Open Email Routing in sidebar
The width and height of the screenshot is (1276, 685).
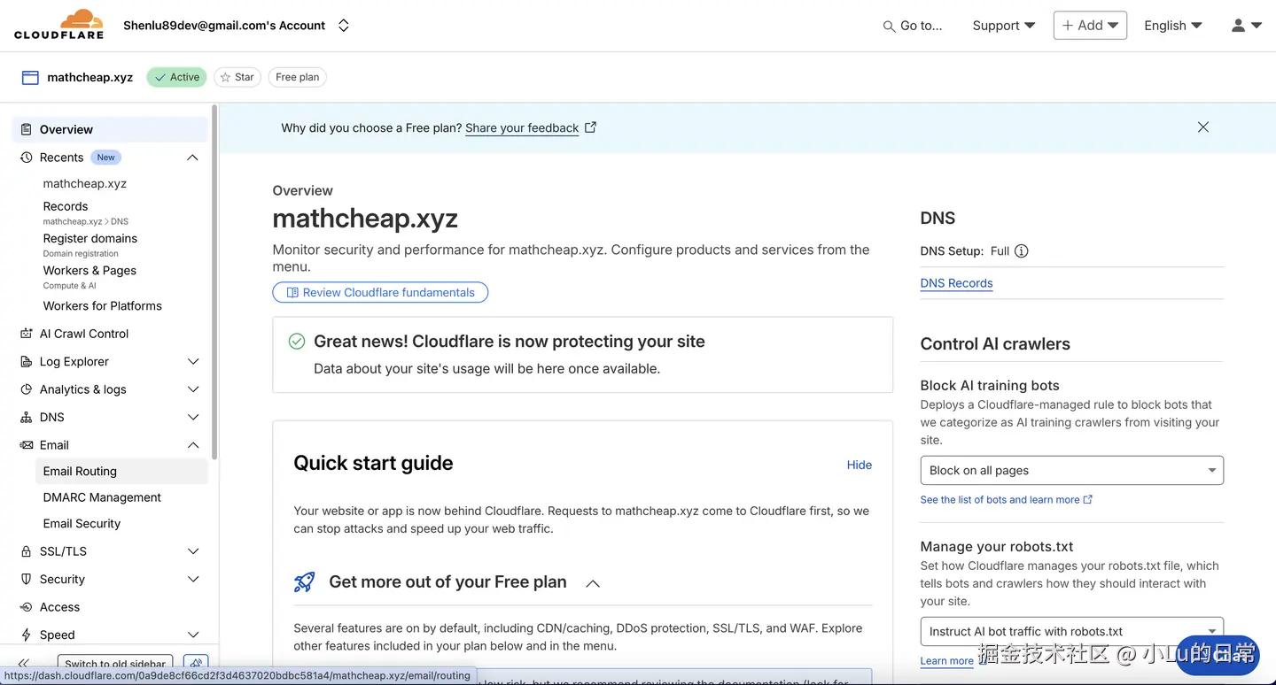click(80, 471)
